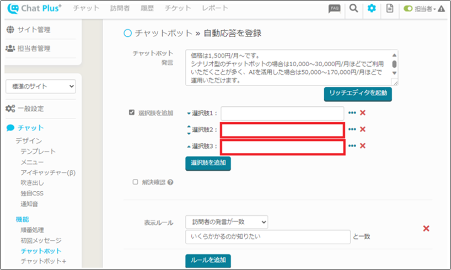Open the レポート menu in top navigation
Viewport: 451px width, 270px height.
214,8
